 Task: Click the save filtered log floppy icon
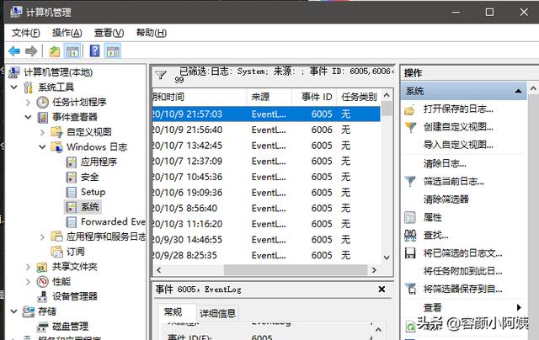(x=410, y=253)
